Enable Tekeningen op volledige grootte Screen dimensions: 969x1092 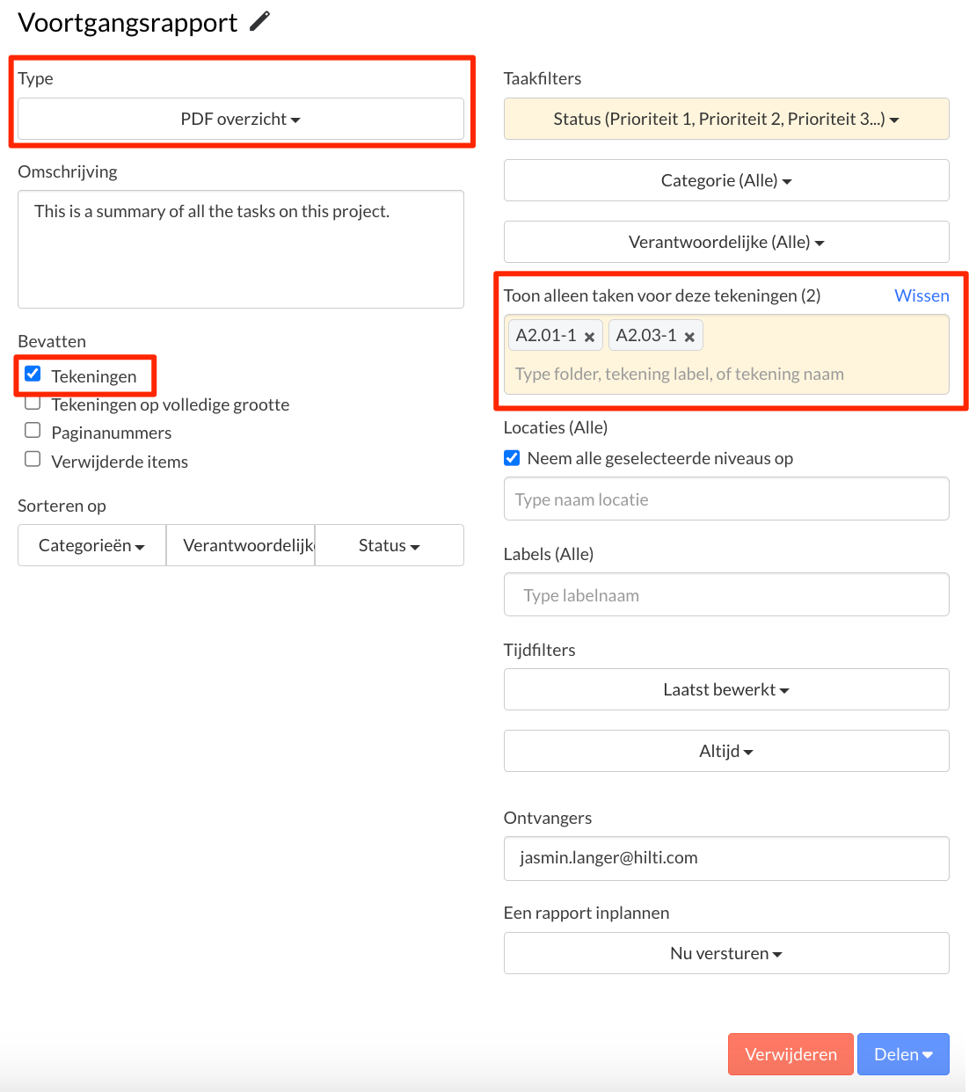(33, 403)
